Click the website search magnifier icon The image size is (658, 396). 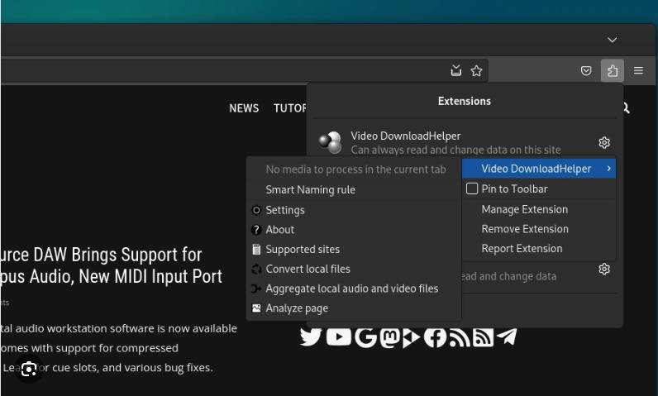(625, 108)
